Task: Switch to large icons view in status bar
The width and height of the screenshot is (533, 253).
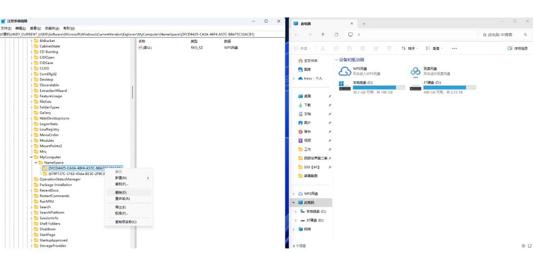Action: [529, 245]
